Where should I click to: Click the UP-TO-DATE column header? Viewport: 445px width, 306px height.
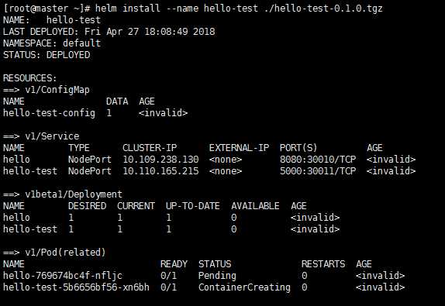193,206
